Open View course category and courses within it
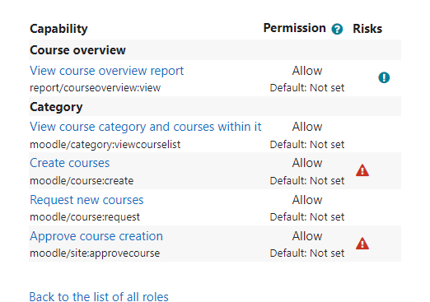Screen dimensions: 430x302 (146, 127)
